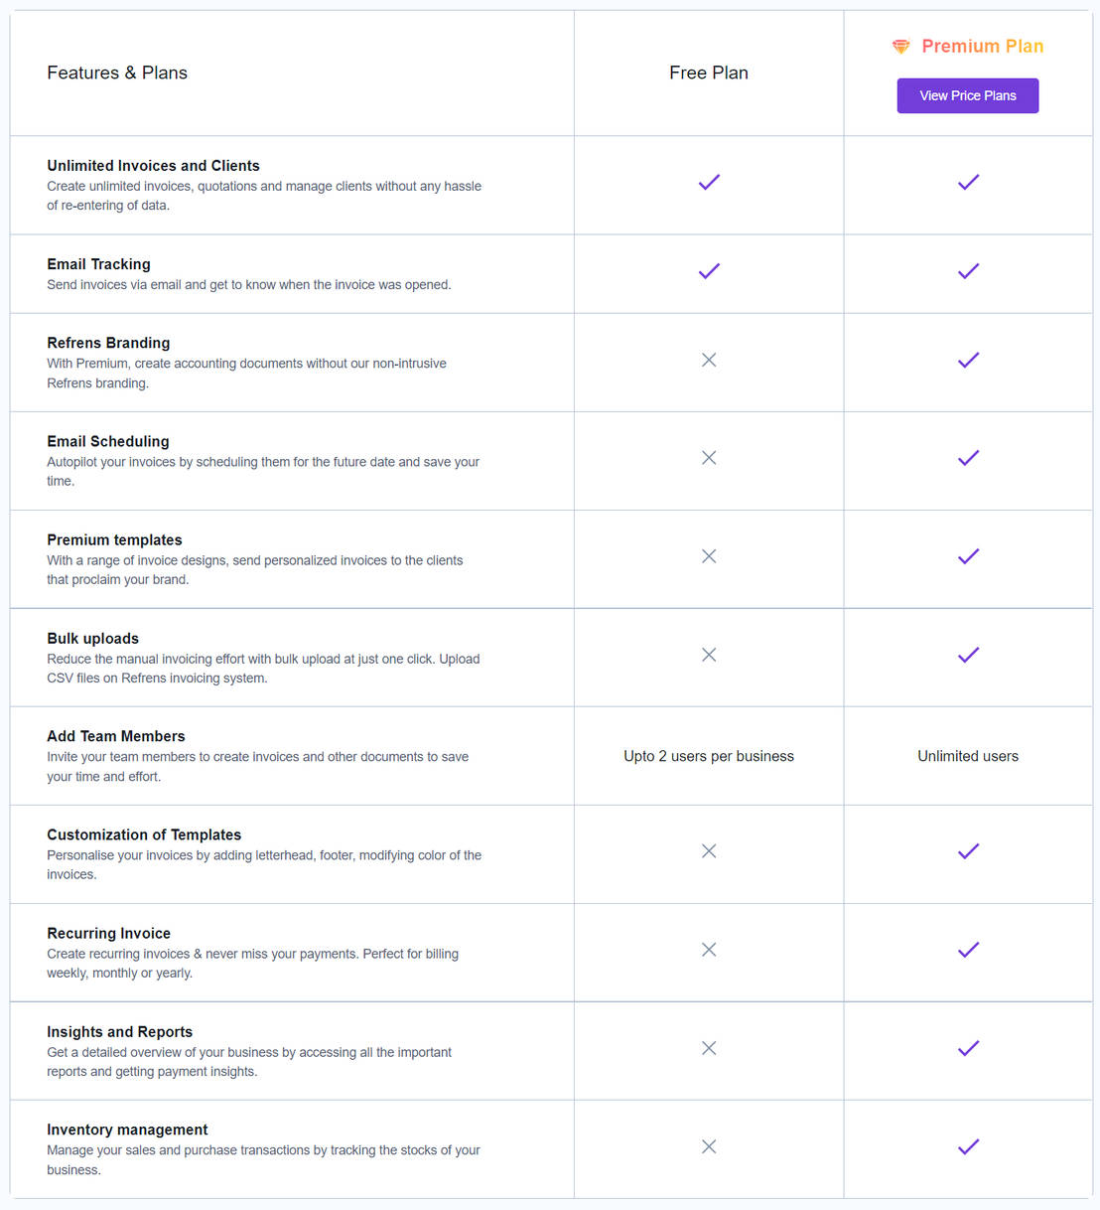Click the Free Plan X for Customization of Templates

[x=708, y=851]
